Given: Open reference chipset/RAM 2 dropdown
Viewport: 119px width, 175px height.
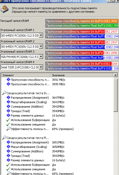Looking at the screenshot, I should point(41,46).
